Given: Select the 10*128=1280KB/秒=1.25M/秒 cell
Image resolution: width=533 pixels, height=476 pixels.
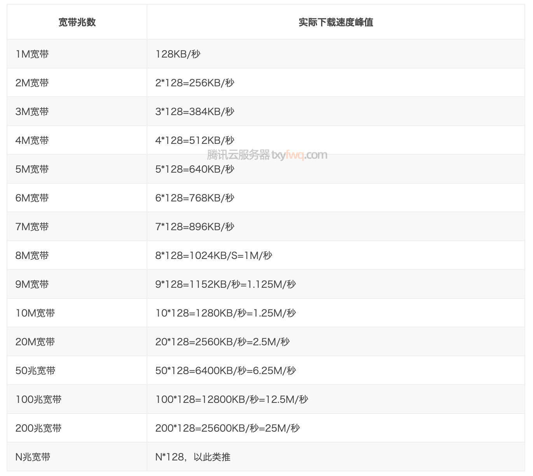Looking at the screenshot, I should coord(225,313).
